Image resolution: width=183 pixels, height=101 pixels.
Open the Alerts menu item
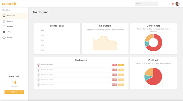14,32
